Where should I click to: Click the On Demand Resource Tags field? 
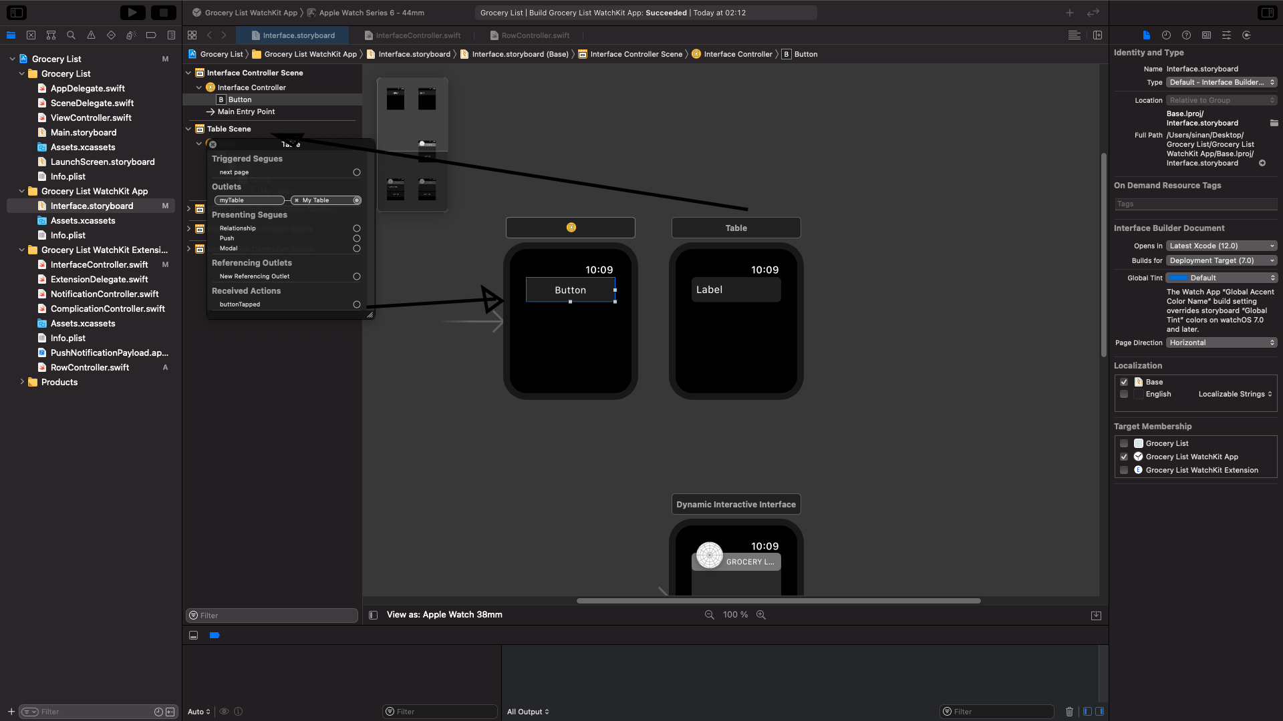pos(1195,204)
